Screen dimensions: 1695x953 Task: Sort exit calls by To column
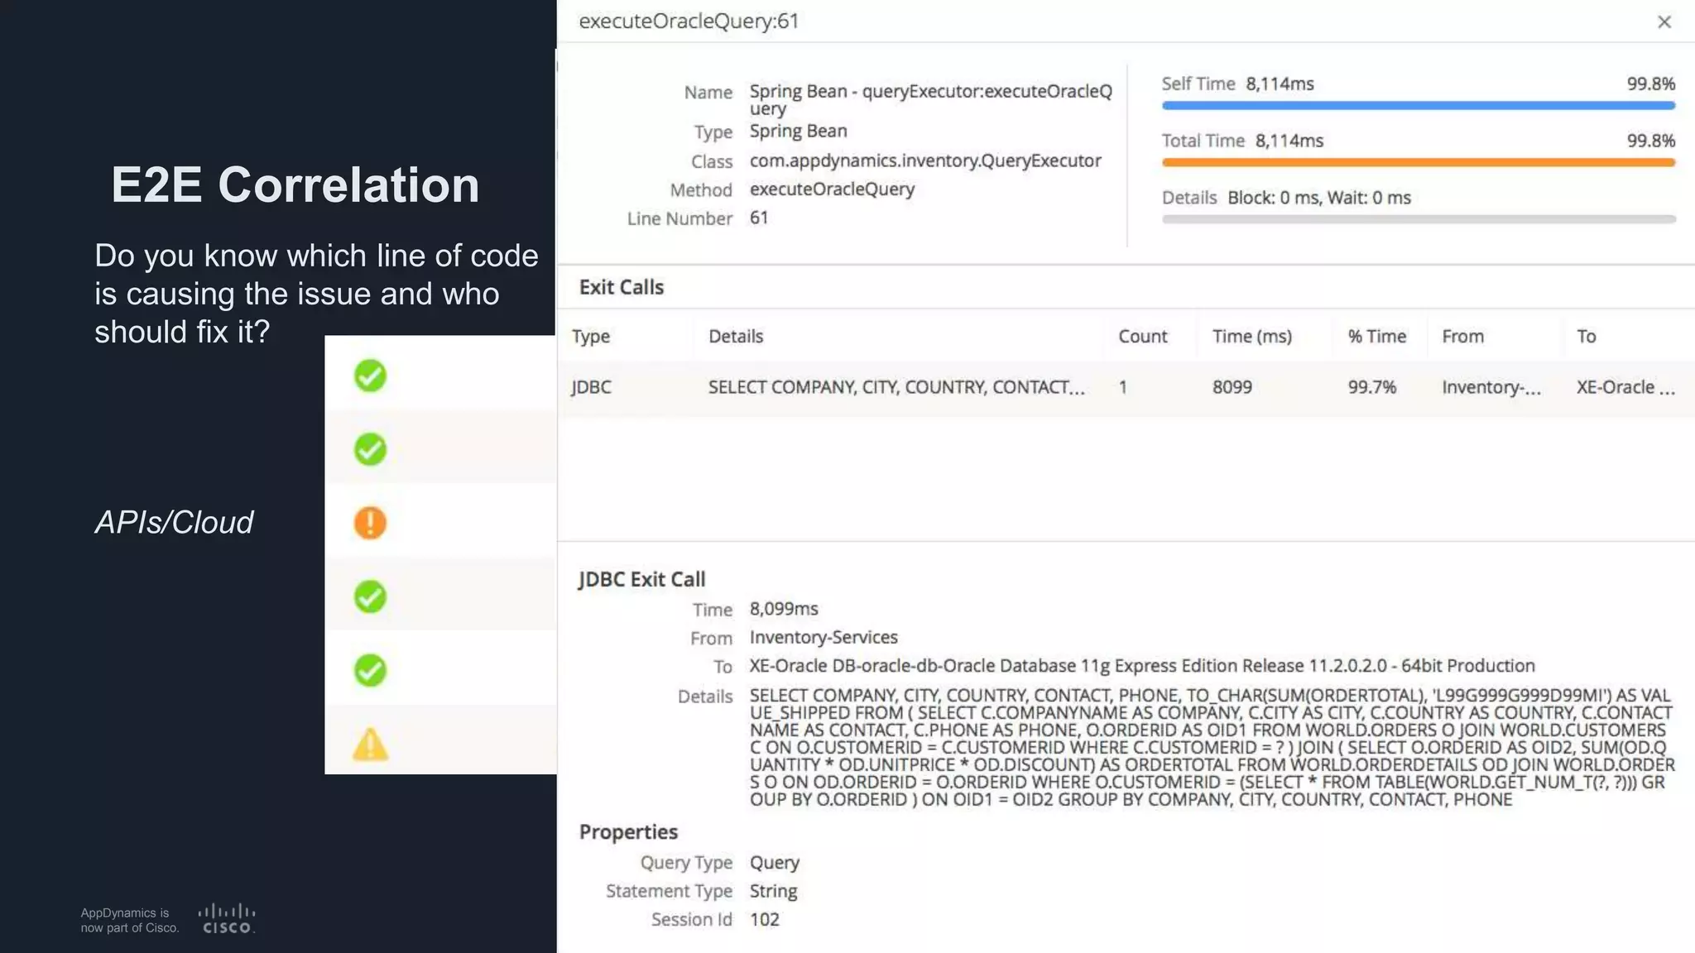[1586, 336]
